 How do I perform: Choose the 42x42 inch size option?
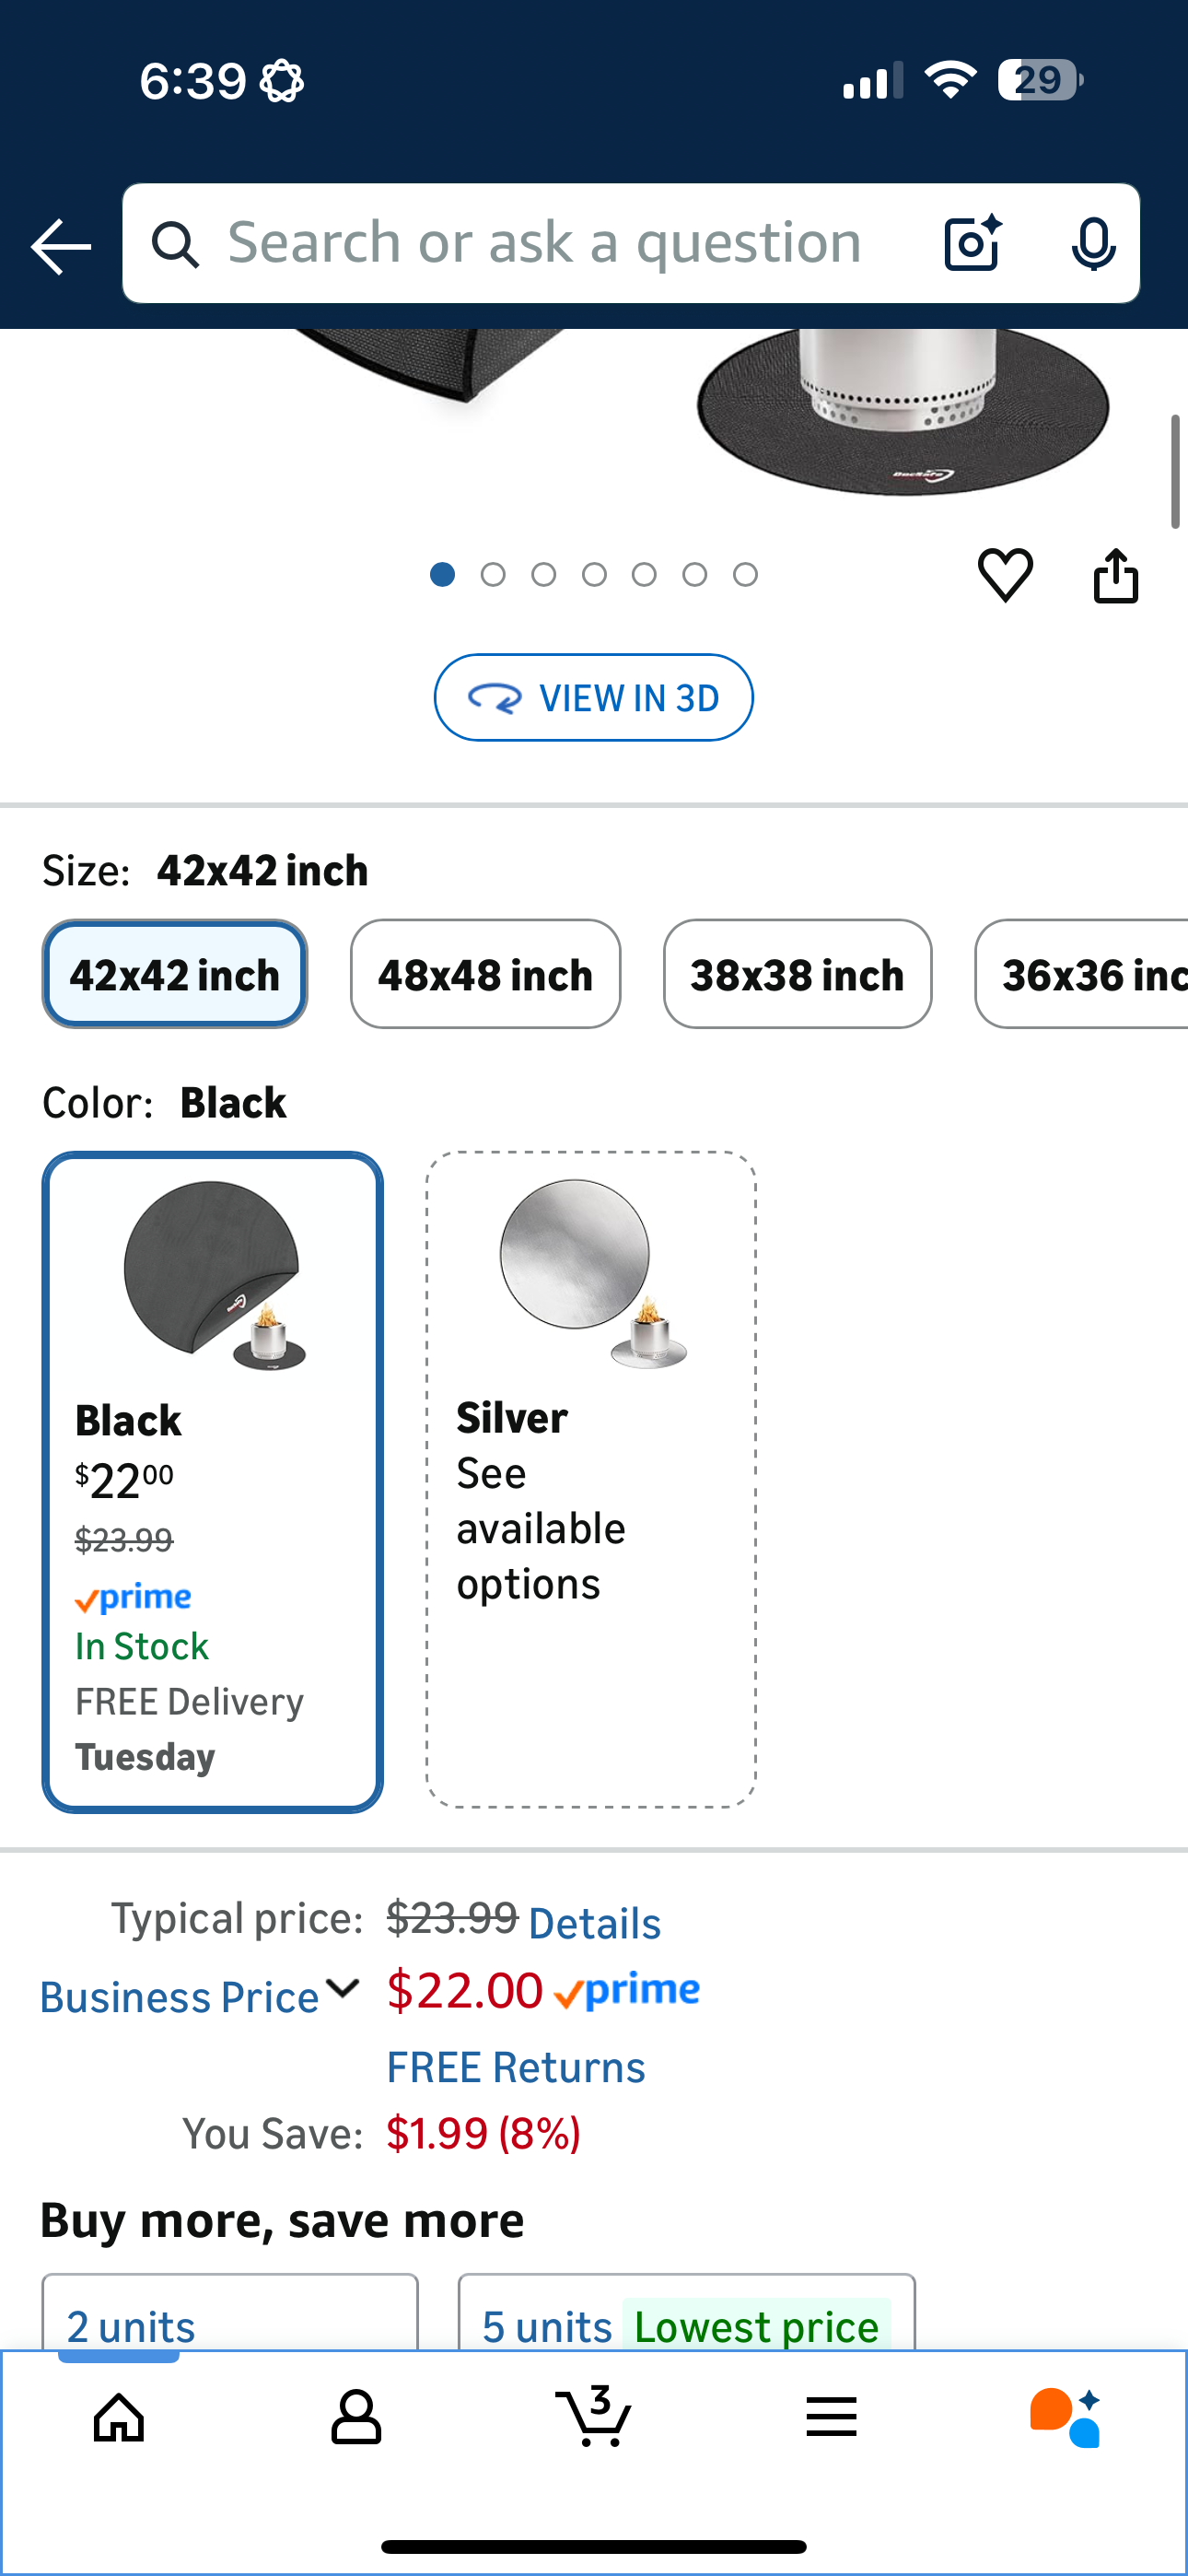pyautogui.click(x=175, y=974)
